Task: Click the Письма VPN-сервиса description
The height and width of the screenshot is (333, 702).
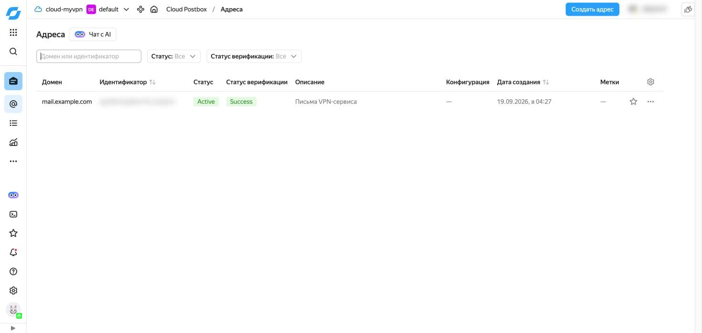Action: (326, 102)
